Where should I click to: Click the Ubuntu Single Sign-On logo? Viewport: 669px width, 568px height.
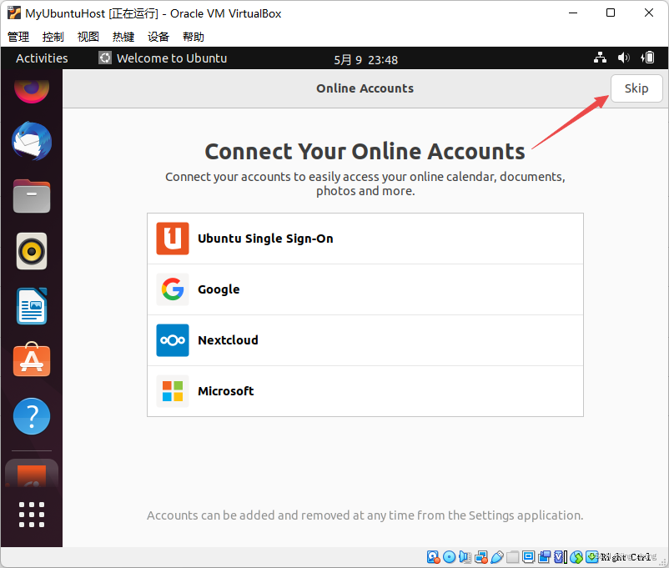click(x=173, y=238)
